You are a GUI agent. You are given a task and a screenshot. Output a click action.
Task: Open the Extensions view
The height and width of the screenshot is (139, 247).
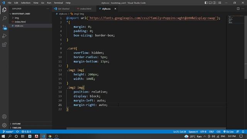click(4, 45)
